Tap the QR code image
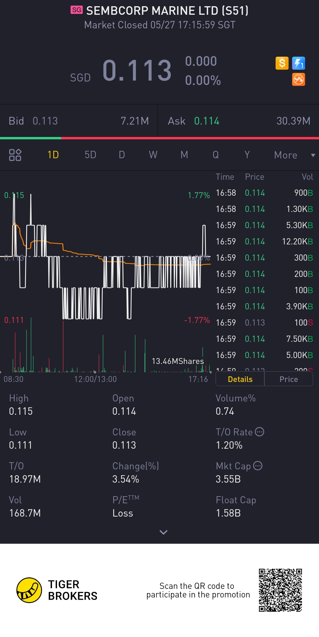 (280, 590)
